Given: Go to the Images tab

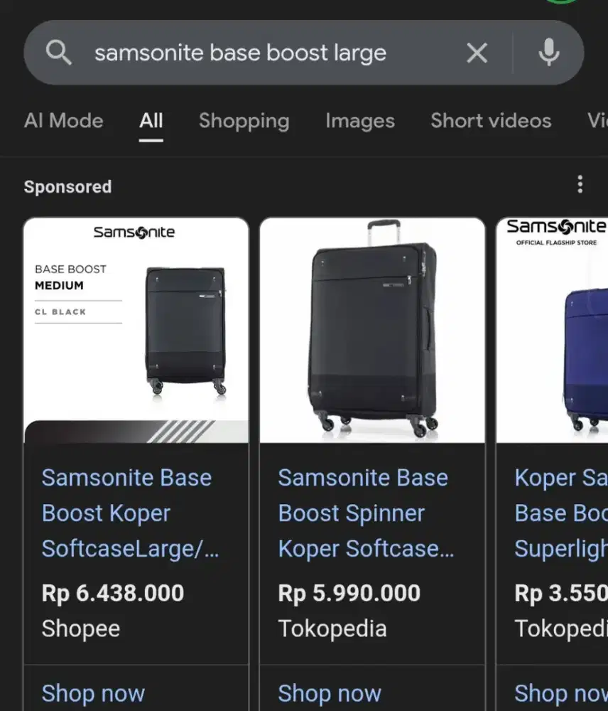Looking at the screenshot, I should pos(359,121).
